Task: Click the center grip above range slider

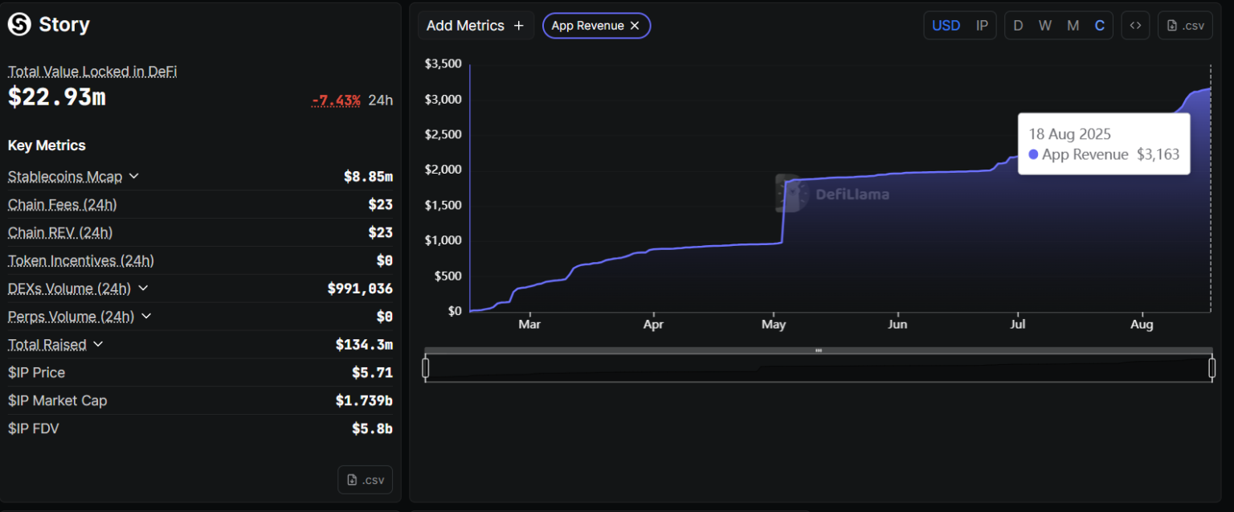Action: [819, 350]
